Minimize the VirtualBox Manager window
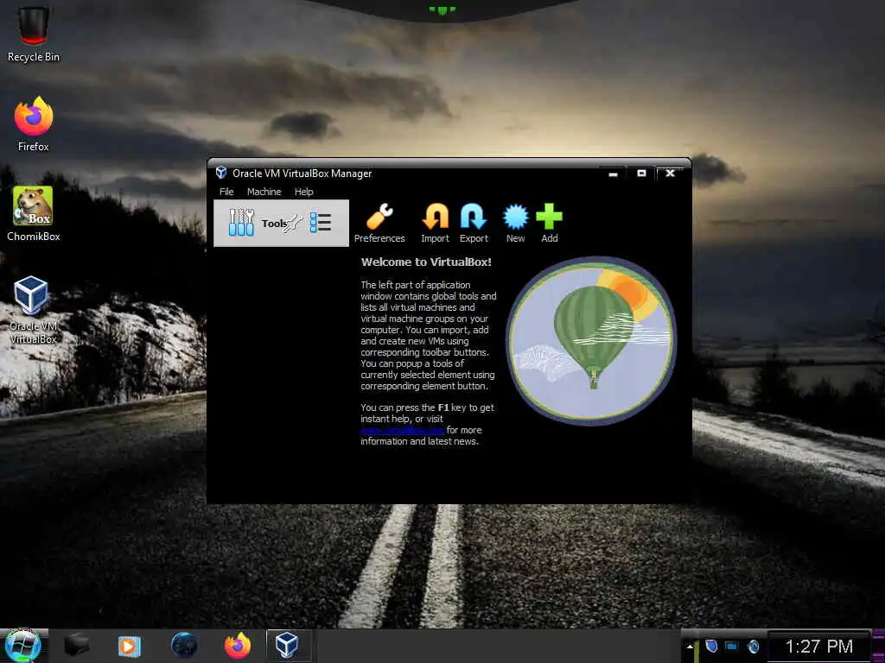 click(x=613, y=174)
